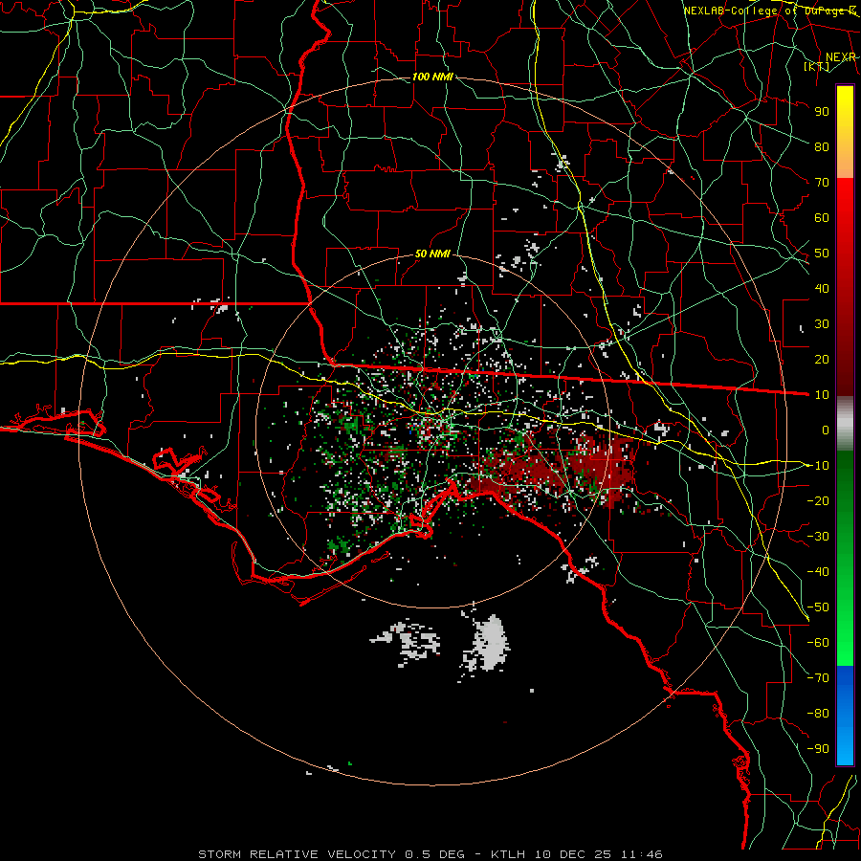Screen dimensions: 861x861
Task: Select the positive 70 scale label
Action: click(822, 183)
